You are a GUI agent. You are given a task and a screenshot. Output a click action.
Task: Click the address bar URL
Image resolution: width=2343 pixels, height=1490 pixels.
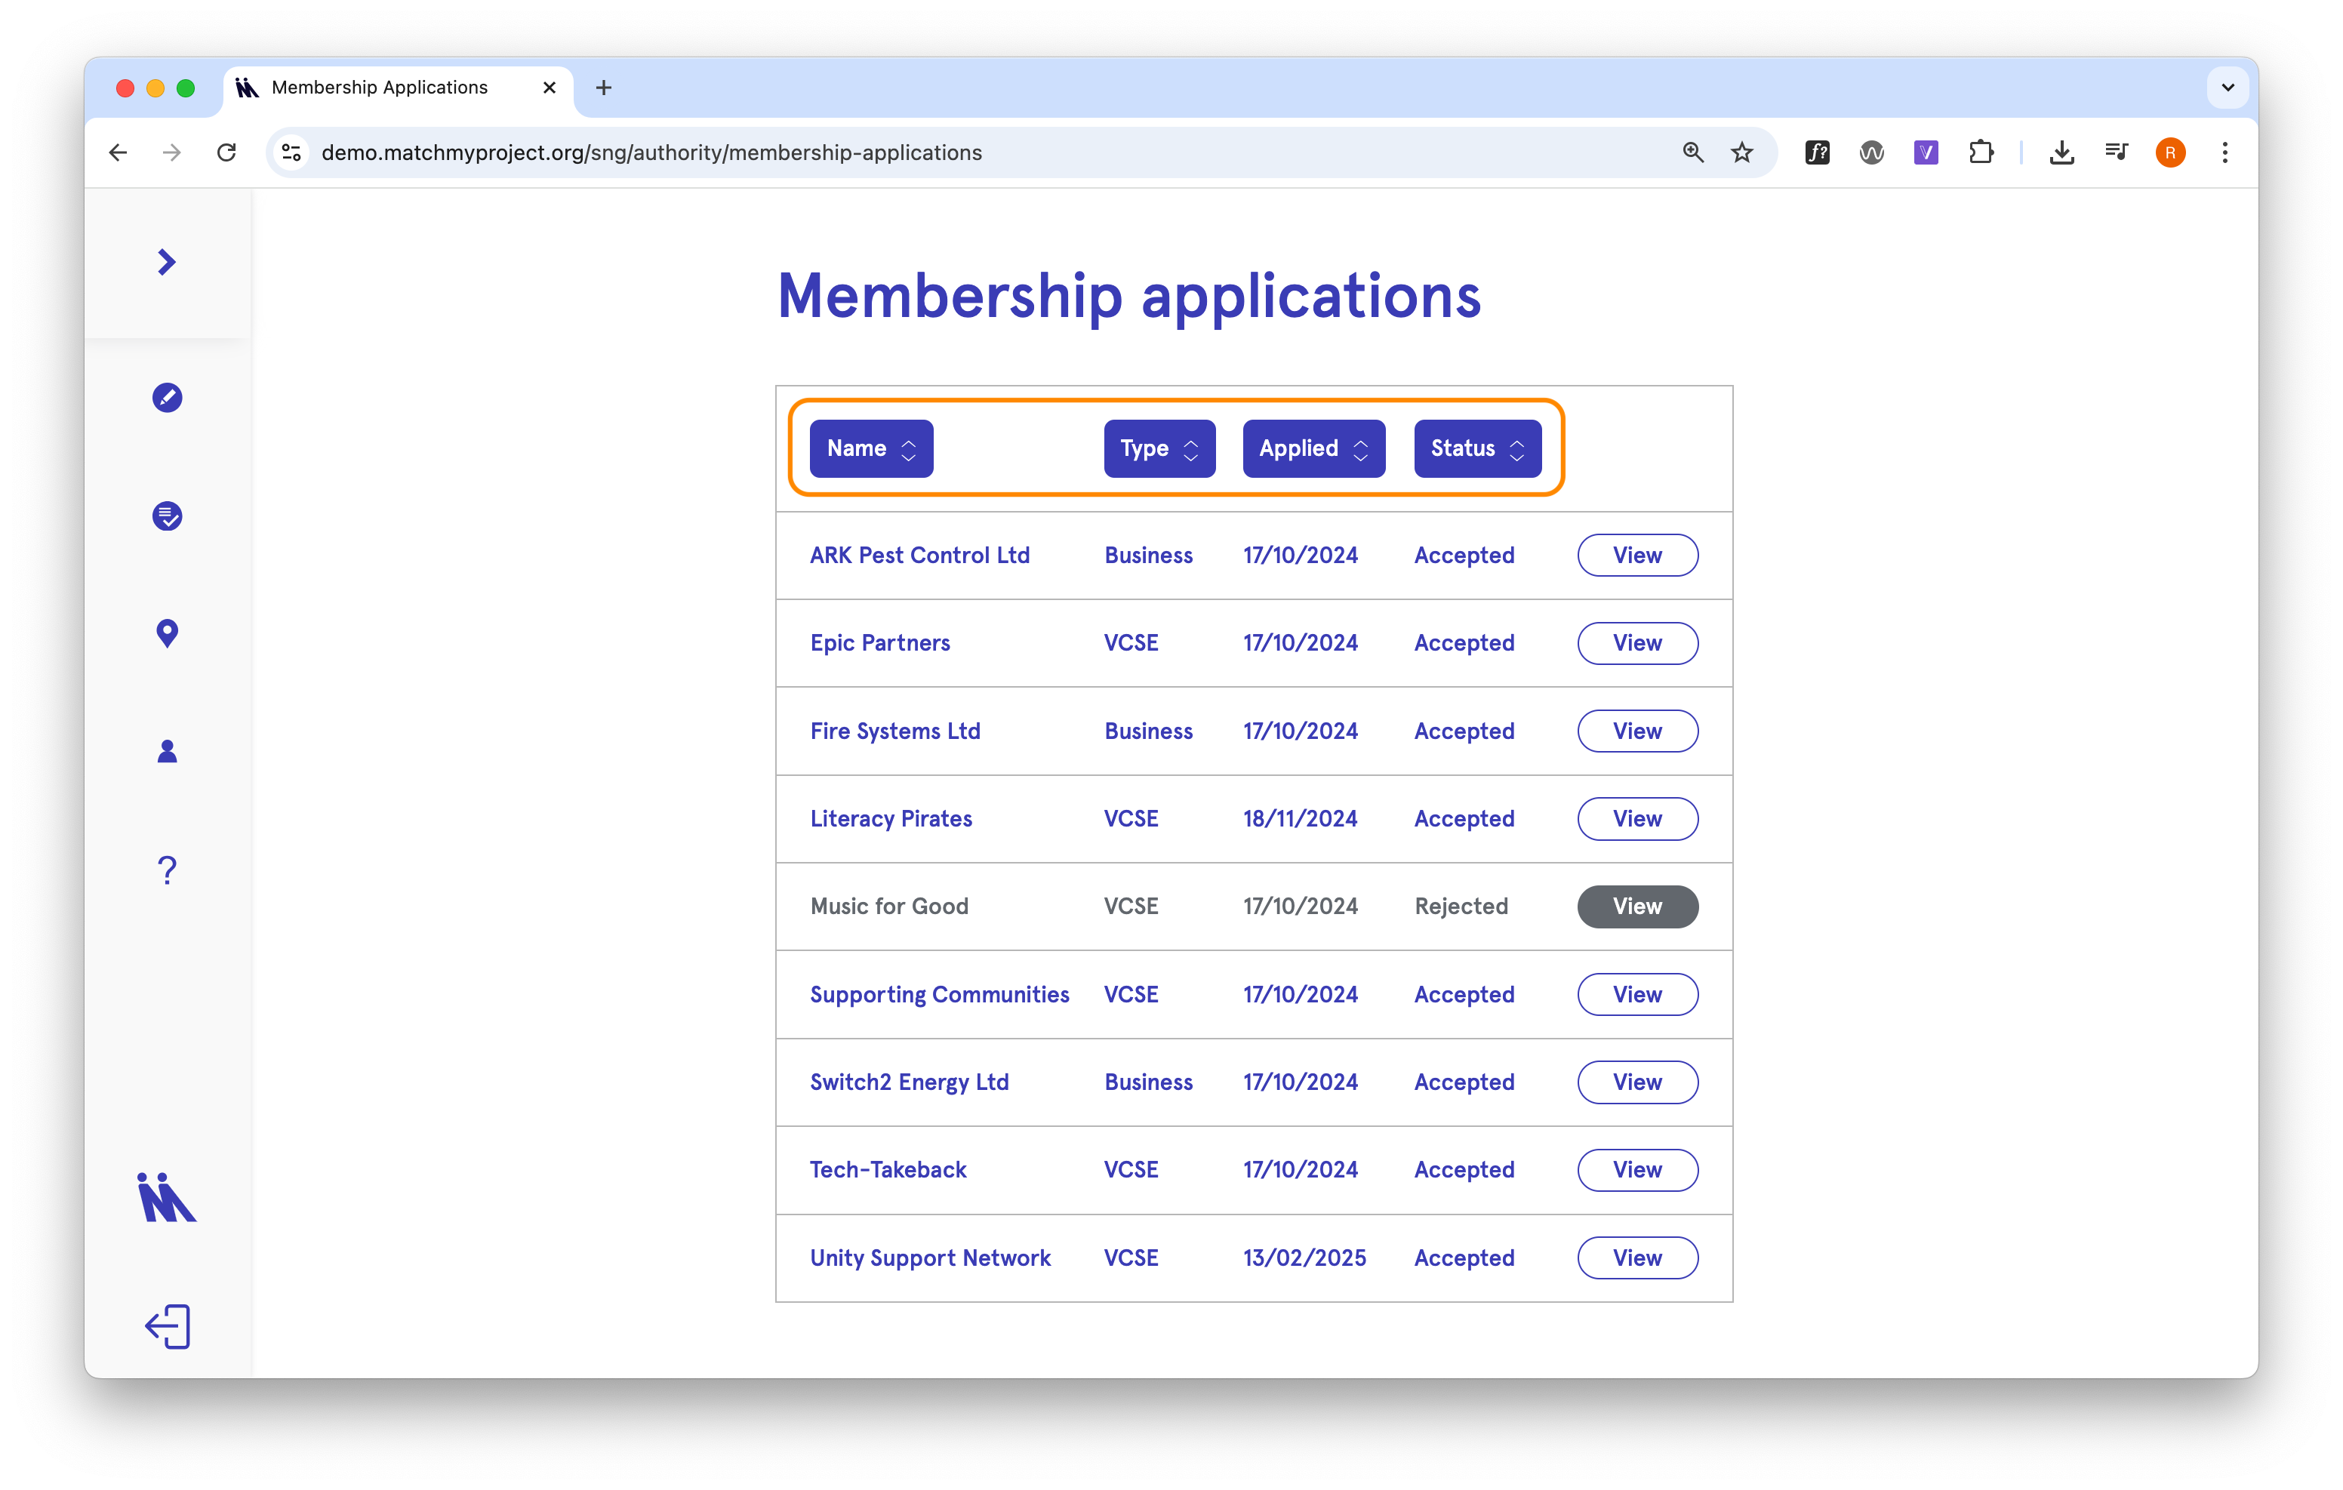pyautogui.click(x=651, y=152)
